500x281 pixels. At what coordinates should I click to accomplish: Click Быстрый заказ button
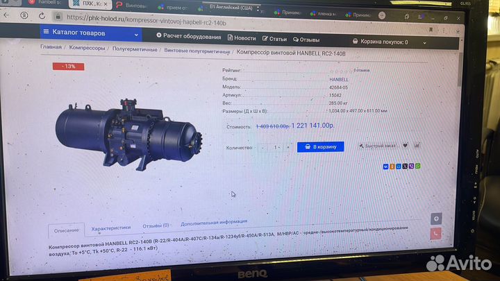(378, 146)
